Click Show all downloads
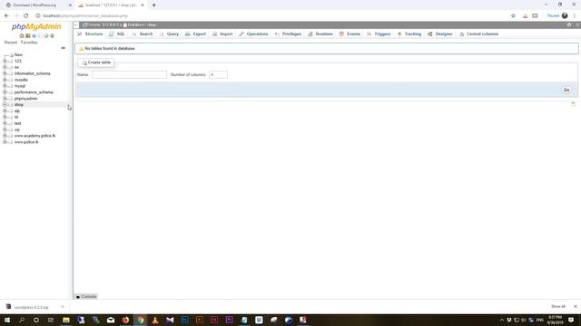Image resolution: width=581 pixels, height=326 pixels. [x=558, y=306]
